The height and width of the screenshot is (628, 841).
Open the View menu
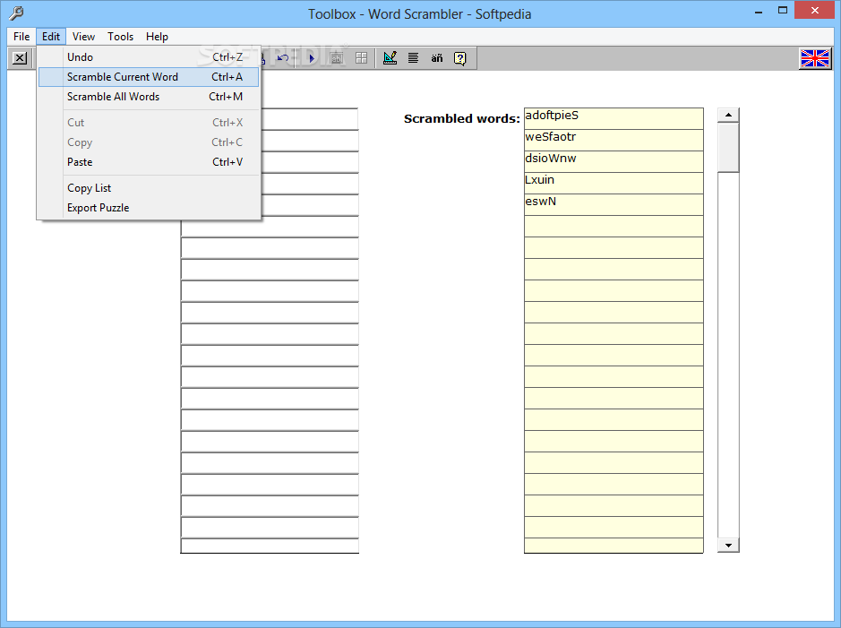pos(83,37)
